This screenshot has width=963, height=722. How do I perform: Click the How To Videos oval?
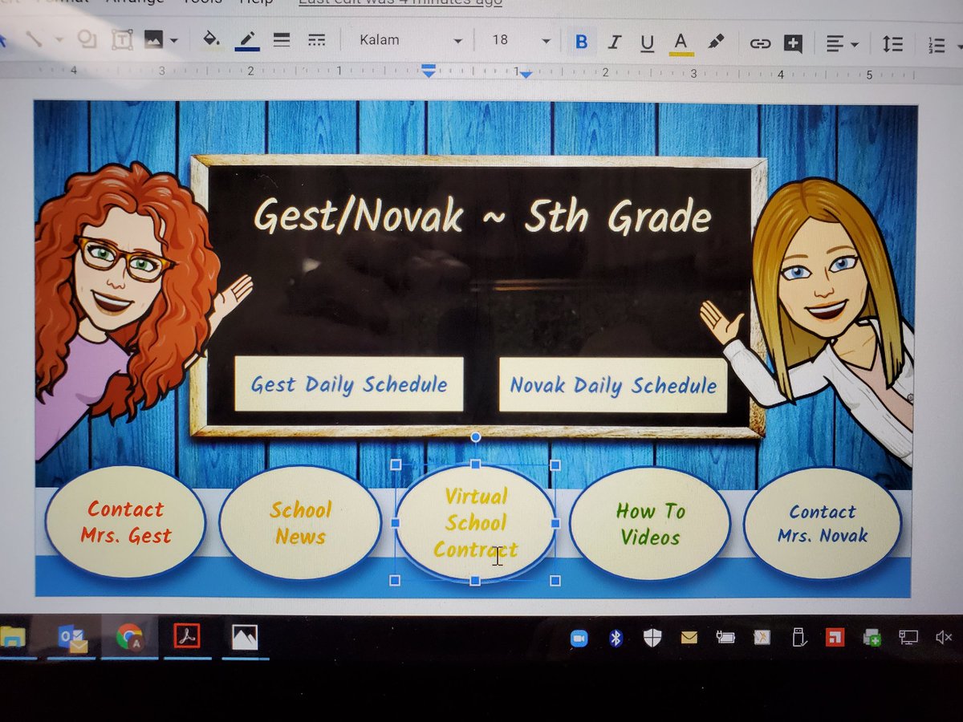650,524
